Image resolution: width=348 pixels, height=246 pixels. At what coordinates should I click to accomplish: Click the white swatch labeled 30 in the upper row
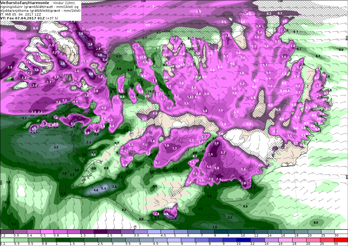341,231
